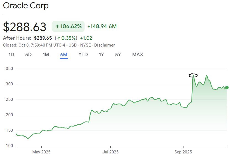Image resolution: width=236 pixels, height=157 pixels.
Task: Click the green endpoint dot on the chart
Action: [x=227, y=88]
